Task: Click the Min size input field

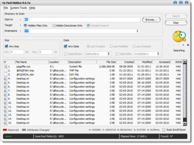Action: coord(17,52)
